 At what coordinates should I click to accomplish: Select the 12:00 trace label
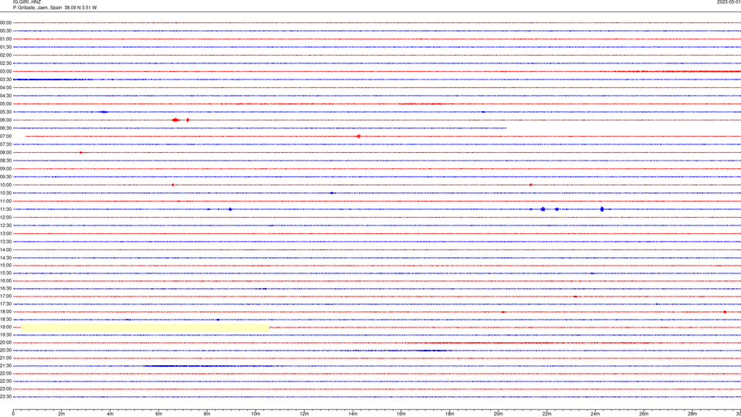tap(5, 218)
